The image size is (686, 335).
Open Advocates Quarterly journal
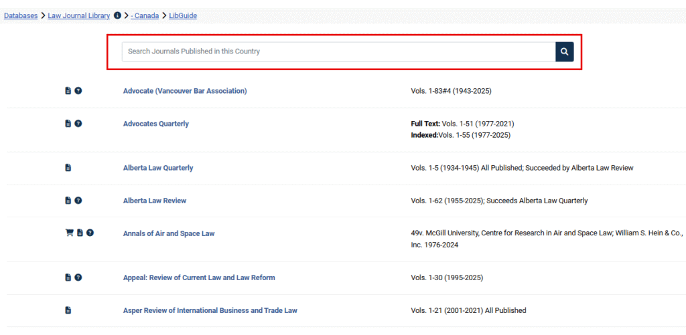155,124
